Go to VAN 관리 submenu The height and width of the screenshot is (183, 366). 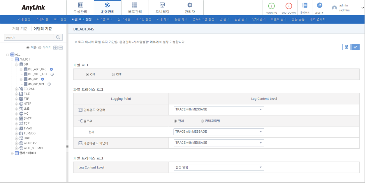point(259,19)
